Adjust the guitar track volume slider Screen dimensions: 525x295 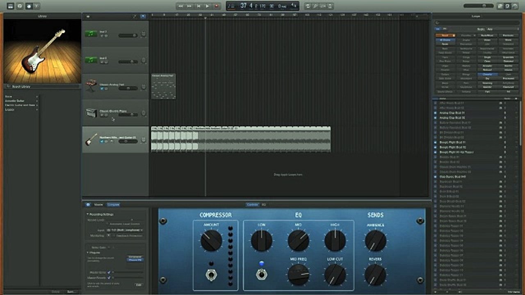[x=128, y=141]
